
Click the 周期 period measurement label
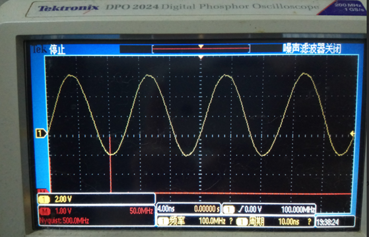click(x=257, y=221)
